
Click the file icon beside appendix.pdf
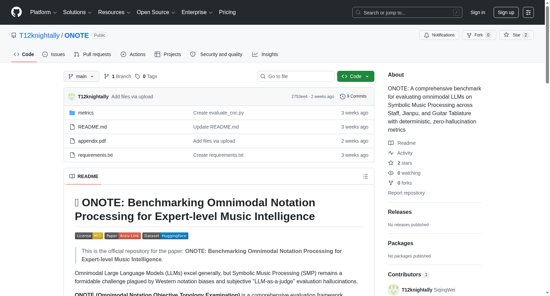tap(72, 141)
